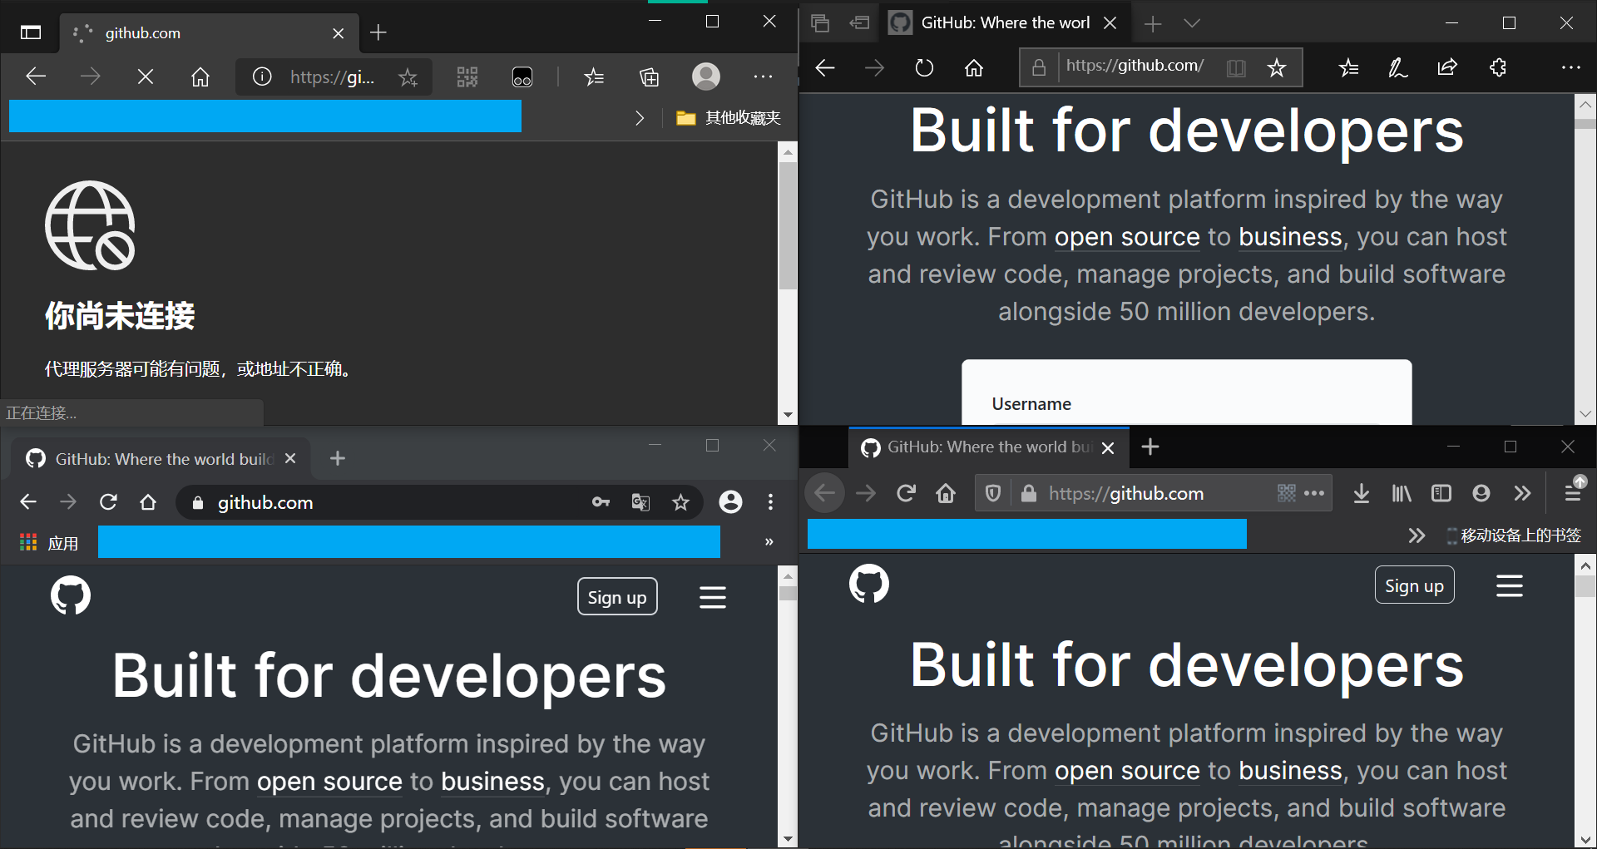Image resolution: width=1597 pixels, height=849 pixels.
Task: Show tab previews chevron in legacy Edge
Action: pyautogui.click(x=1192, y=23)
